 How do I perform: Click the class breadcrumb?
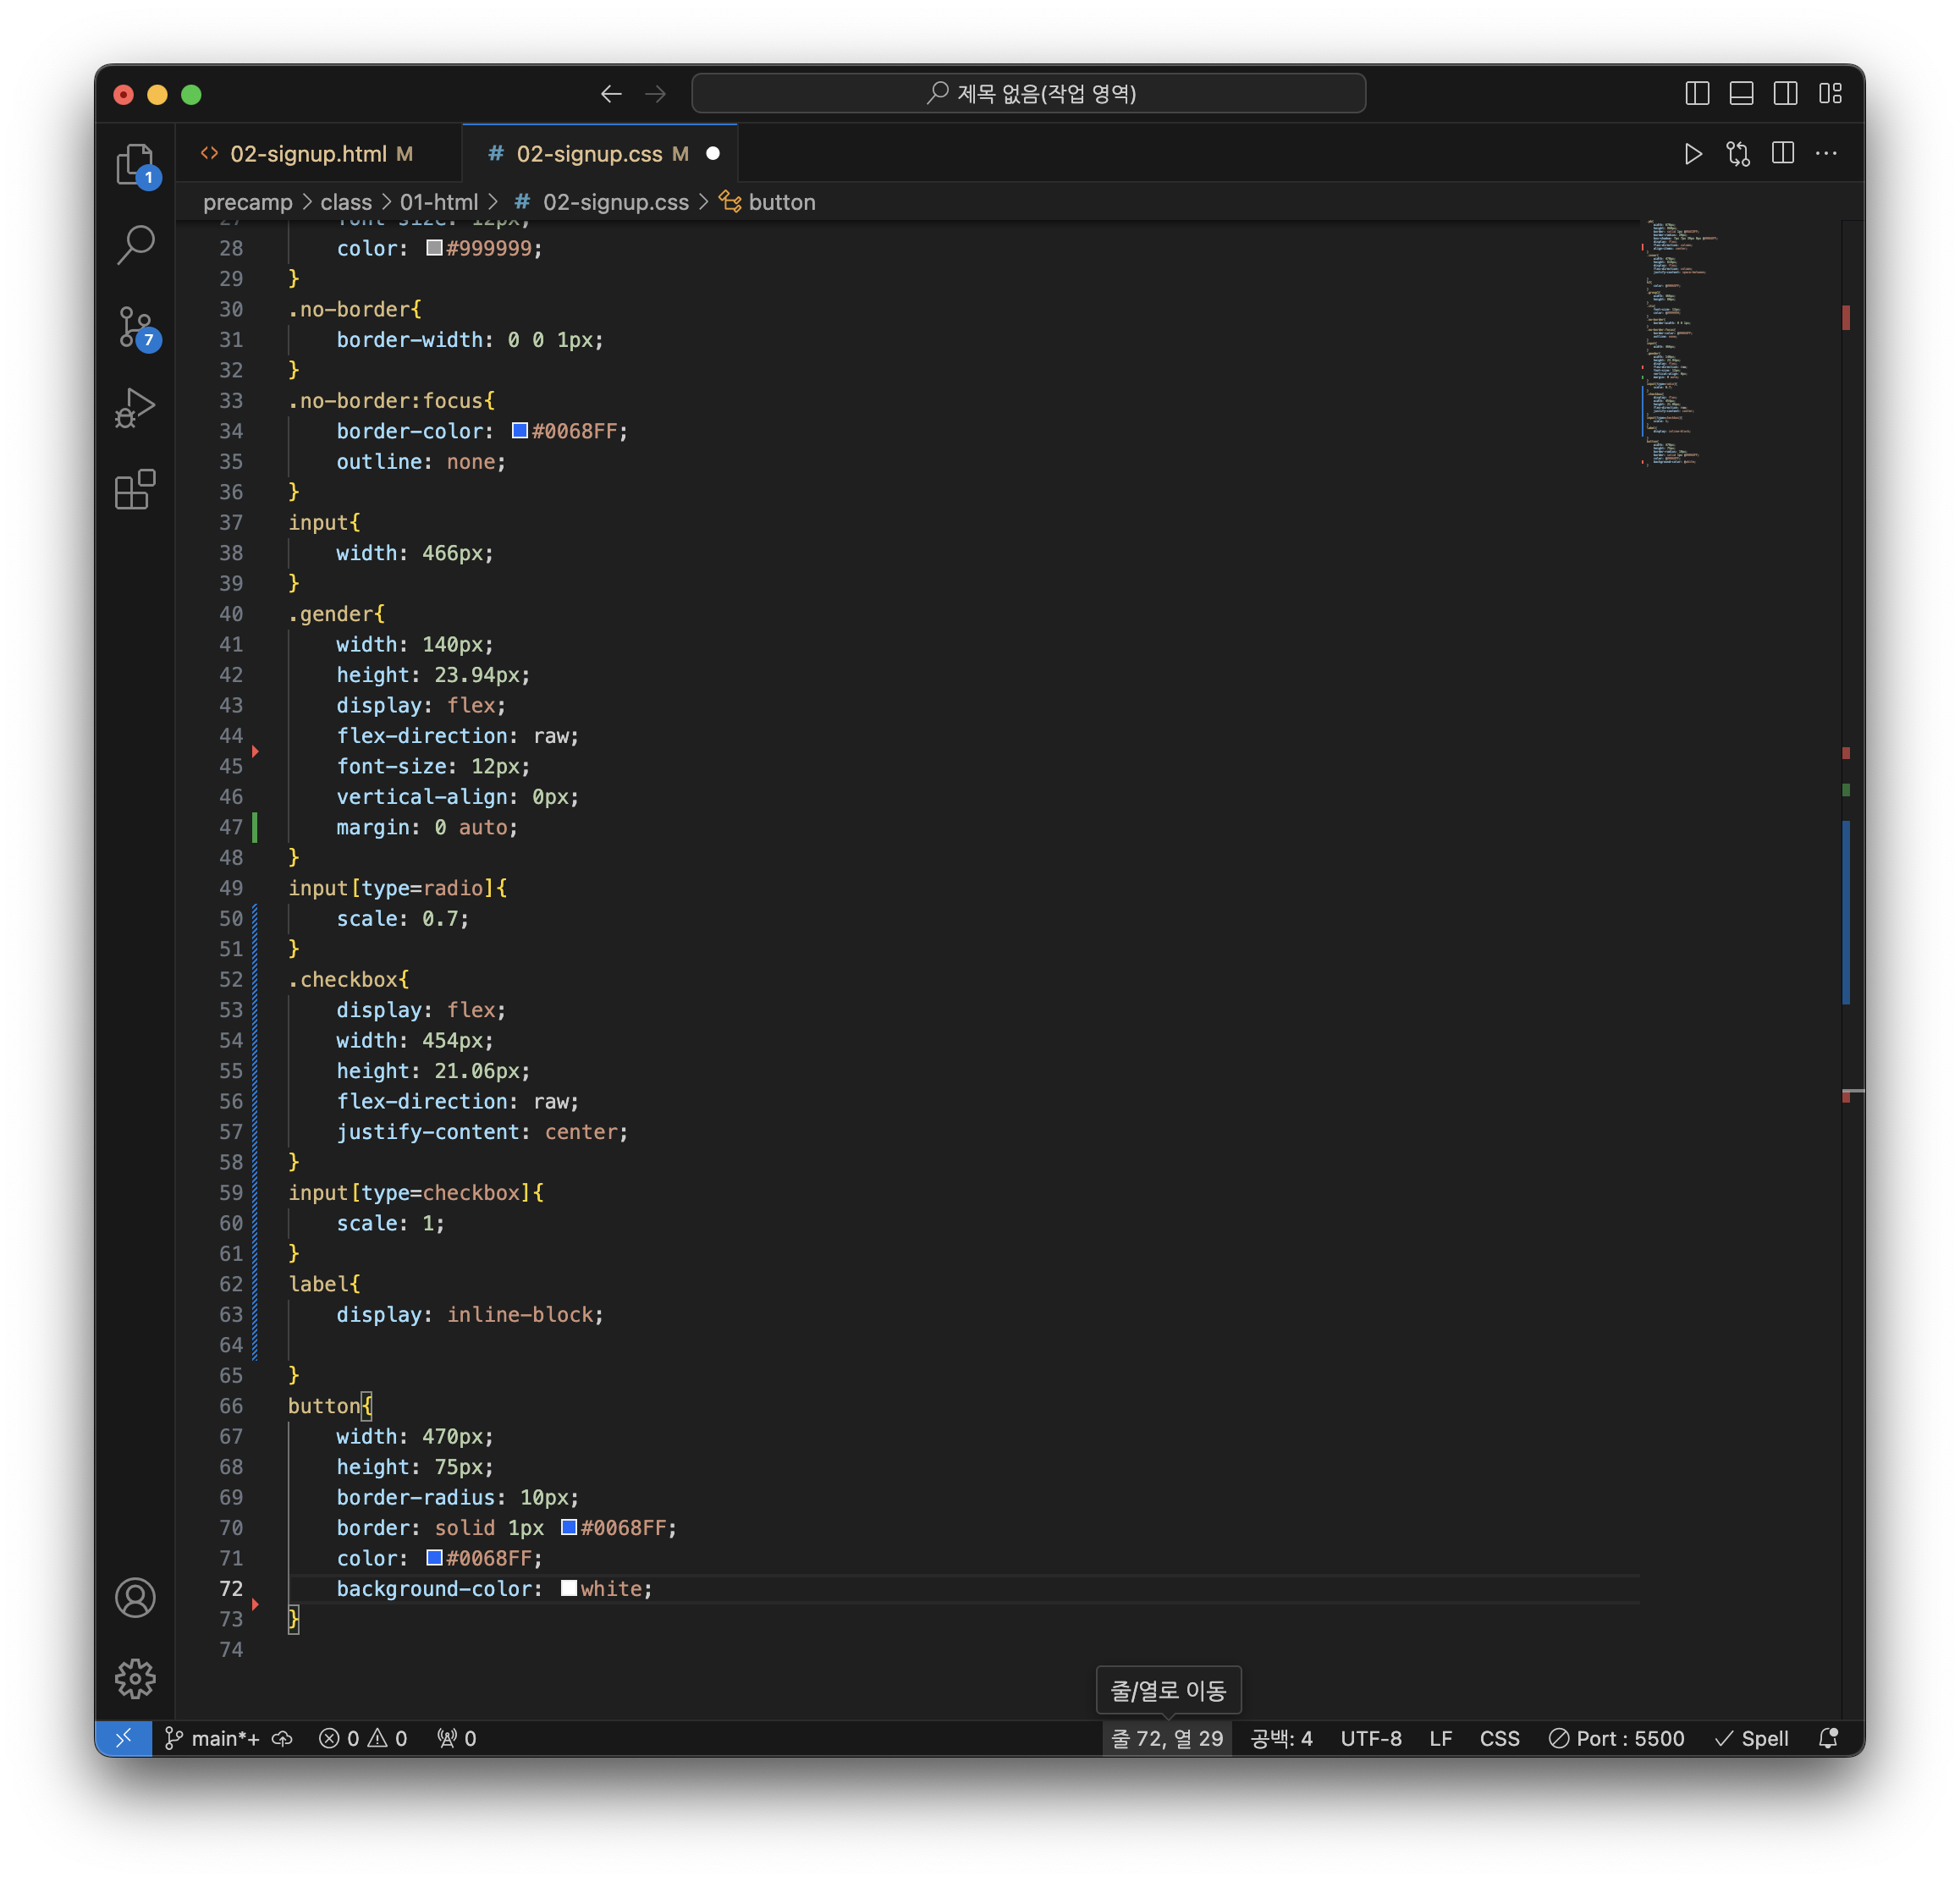346,202
